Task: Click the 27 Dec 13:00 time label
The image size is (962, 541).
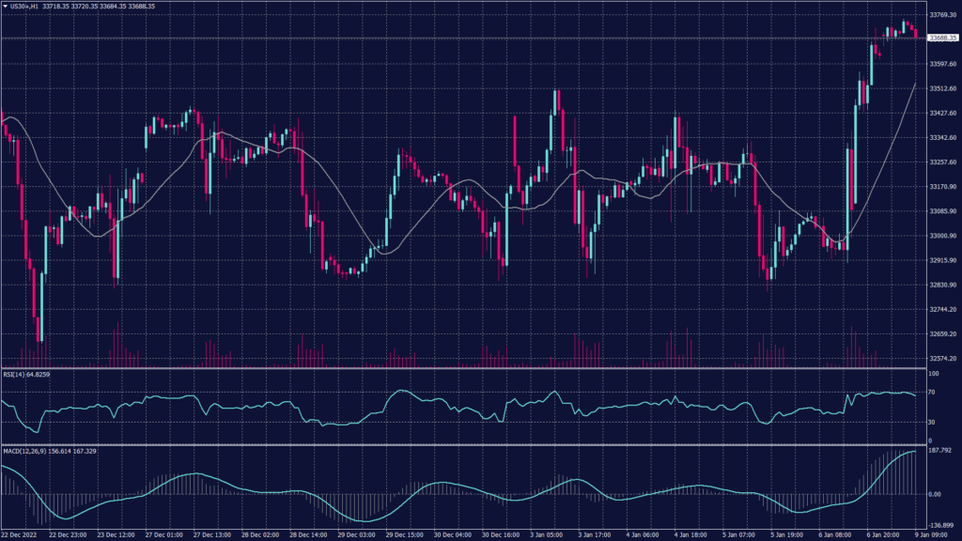Action: pyautogui.click(x=211, y=534)
